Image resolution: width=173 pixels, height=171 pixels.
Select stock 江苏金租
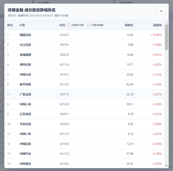25,114
